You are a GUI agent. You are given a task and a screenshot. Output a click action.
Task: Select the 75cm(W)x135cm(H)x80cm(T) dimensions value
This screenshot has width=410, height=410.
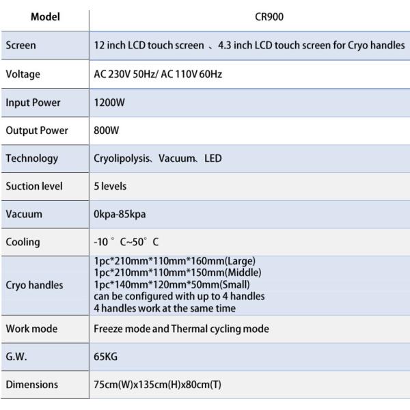(x=157, y=385)
